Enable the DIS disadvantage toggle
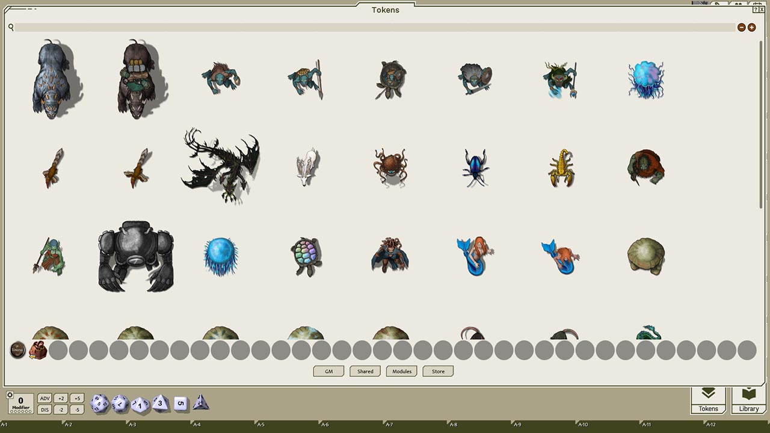The image size is (770, 433). pyautogui.click(x=45, y=409)
